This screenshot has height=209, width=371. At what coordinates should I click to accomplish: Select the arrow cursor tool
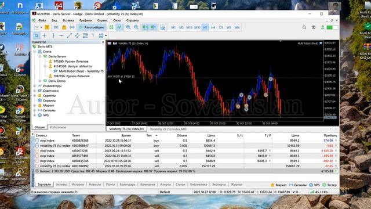click(37, 35)
